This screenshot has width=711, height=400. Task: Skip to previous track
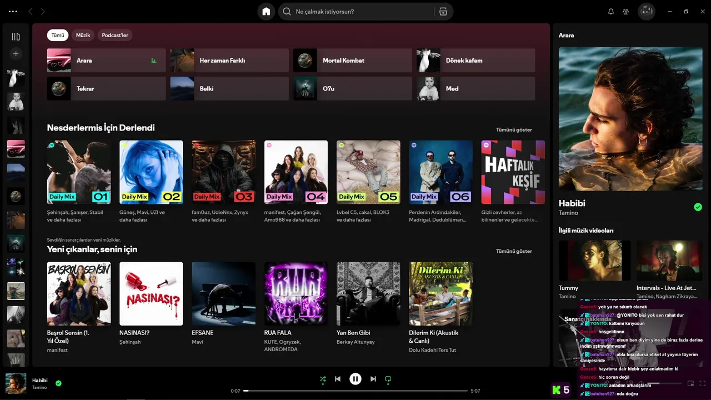(338, 379)
